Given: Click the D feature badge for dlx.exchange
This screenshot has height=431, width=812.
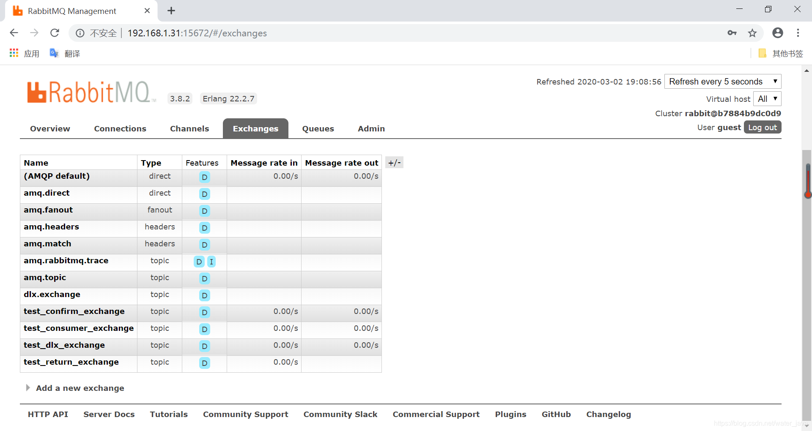Looking at the screenshot, I should 205,295.
